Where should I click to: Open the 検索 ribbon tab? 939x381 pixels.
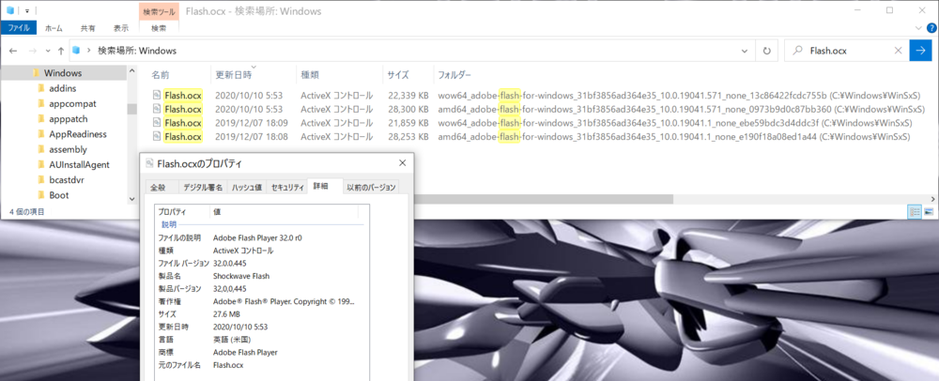[159, 28]
